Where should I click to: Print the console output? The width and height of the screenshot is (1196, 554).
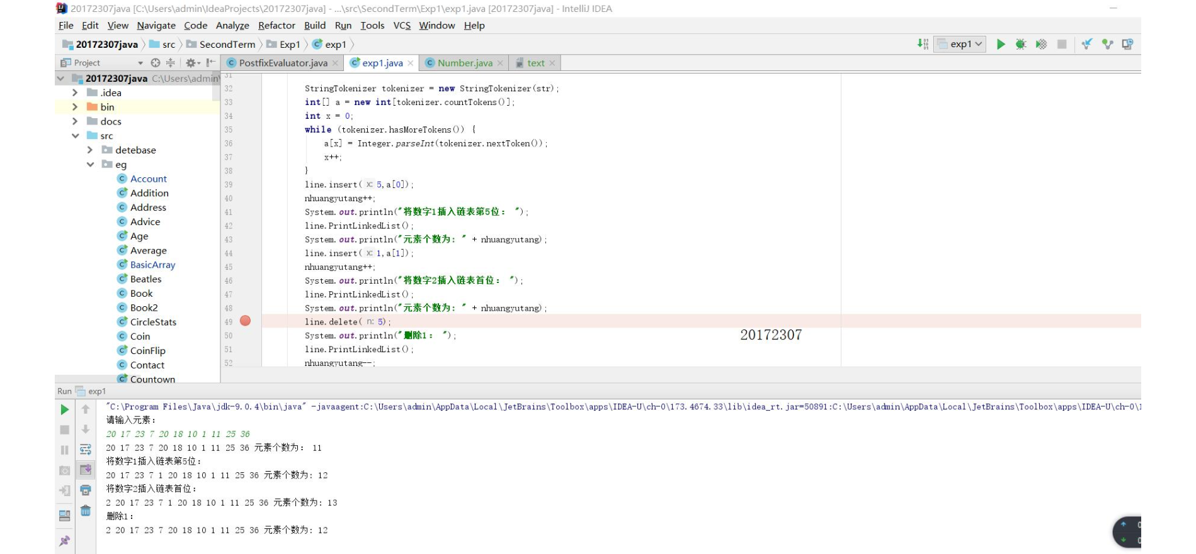pos(86,490)
